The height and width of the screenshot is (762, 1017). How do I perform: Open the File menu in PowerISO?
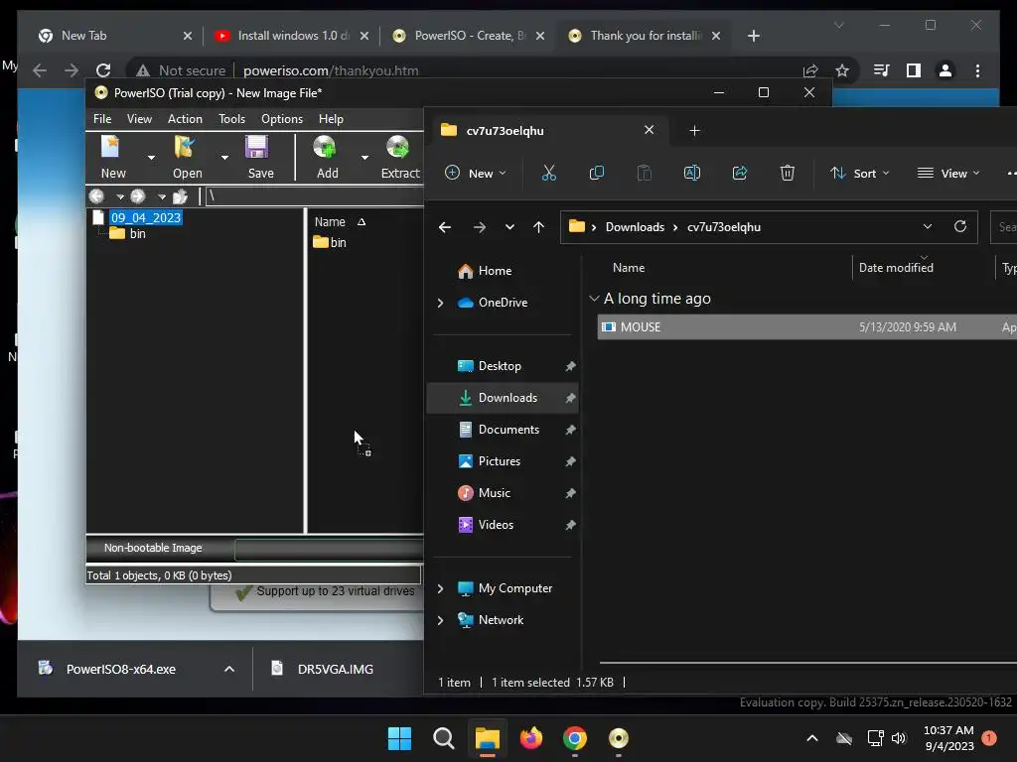point(102,119)
